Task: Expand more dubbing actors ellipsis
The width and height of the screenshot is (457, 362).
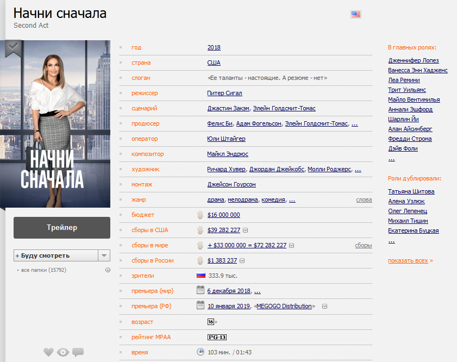Action: coord(391,241)
